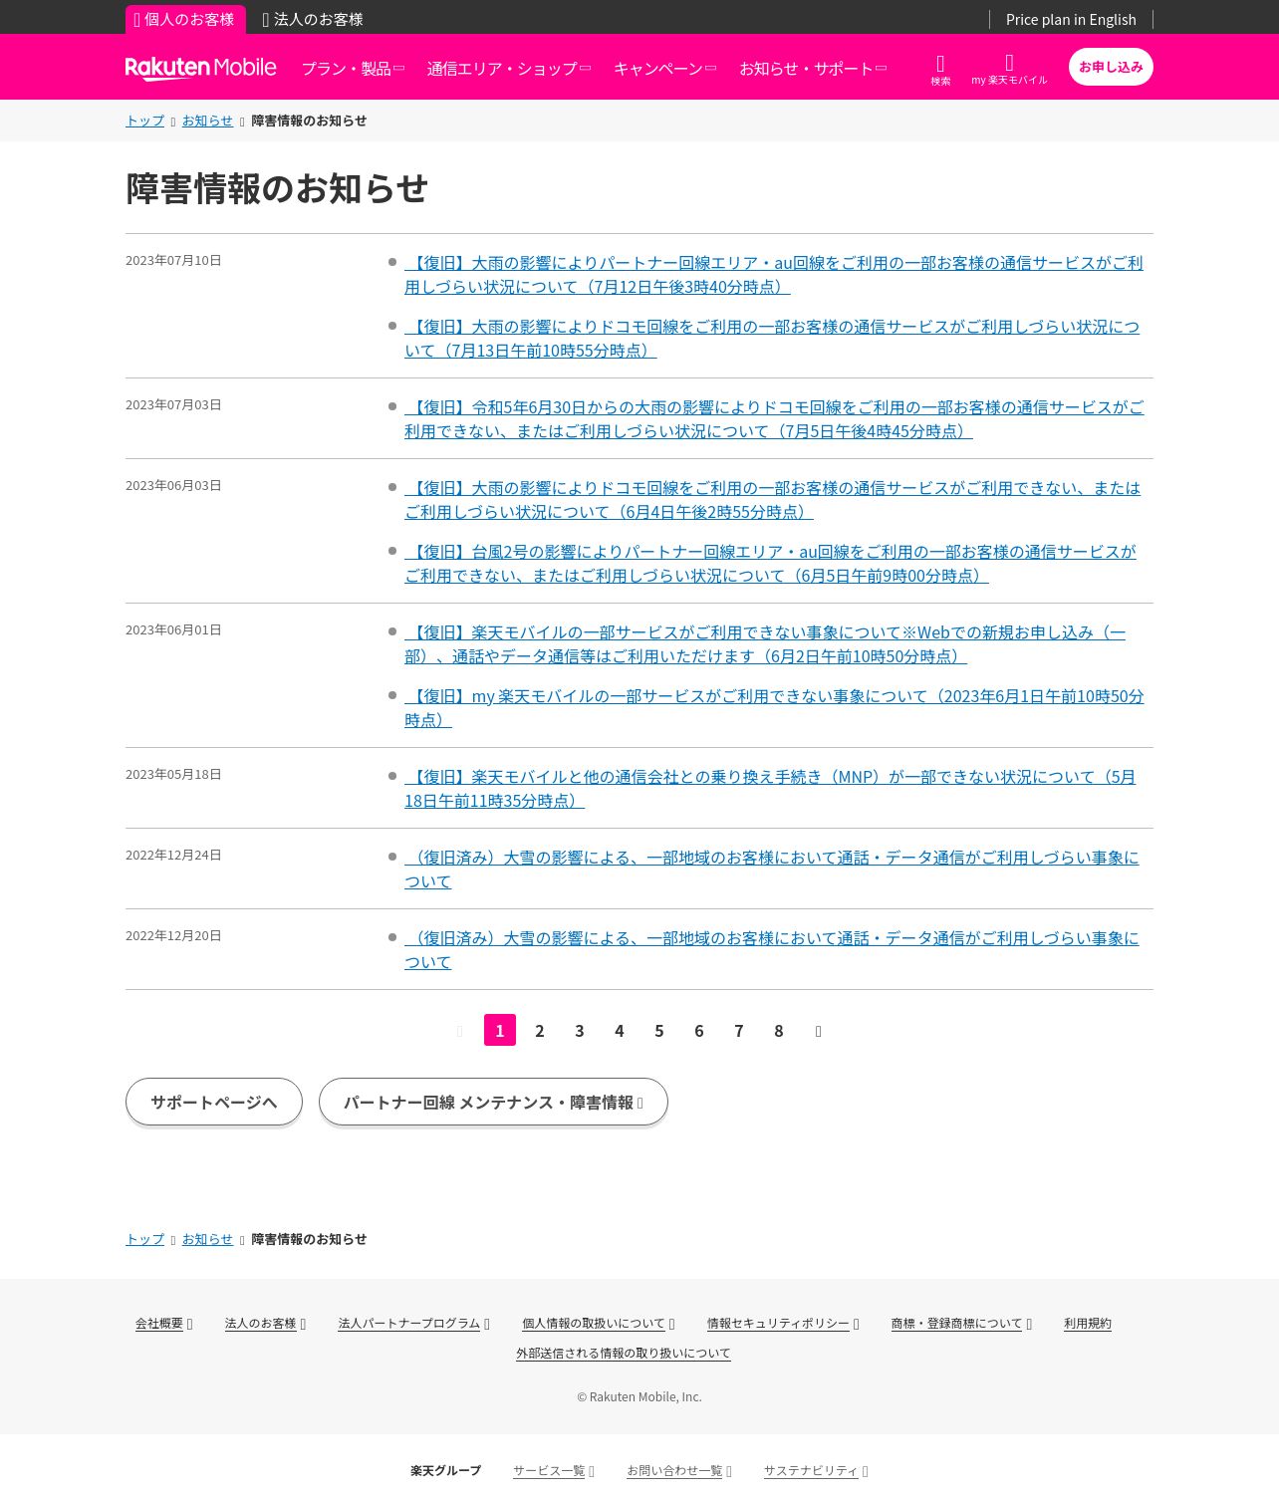Go to お知らせ in bottom breadcrumb
Screen dimensions: 1279x1495
(x=207, y=1239)
